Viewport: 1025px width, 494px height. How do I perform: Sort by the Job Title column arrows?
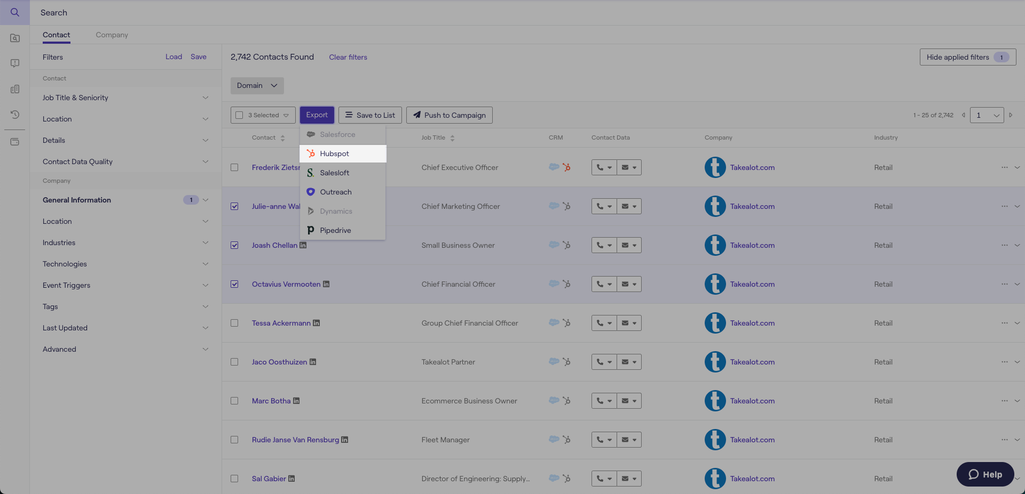pos(452,138)
